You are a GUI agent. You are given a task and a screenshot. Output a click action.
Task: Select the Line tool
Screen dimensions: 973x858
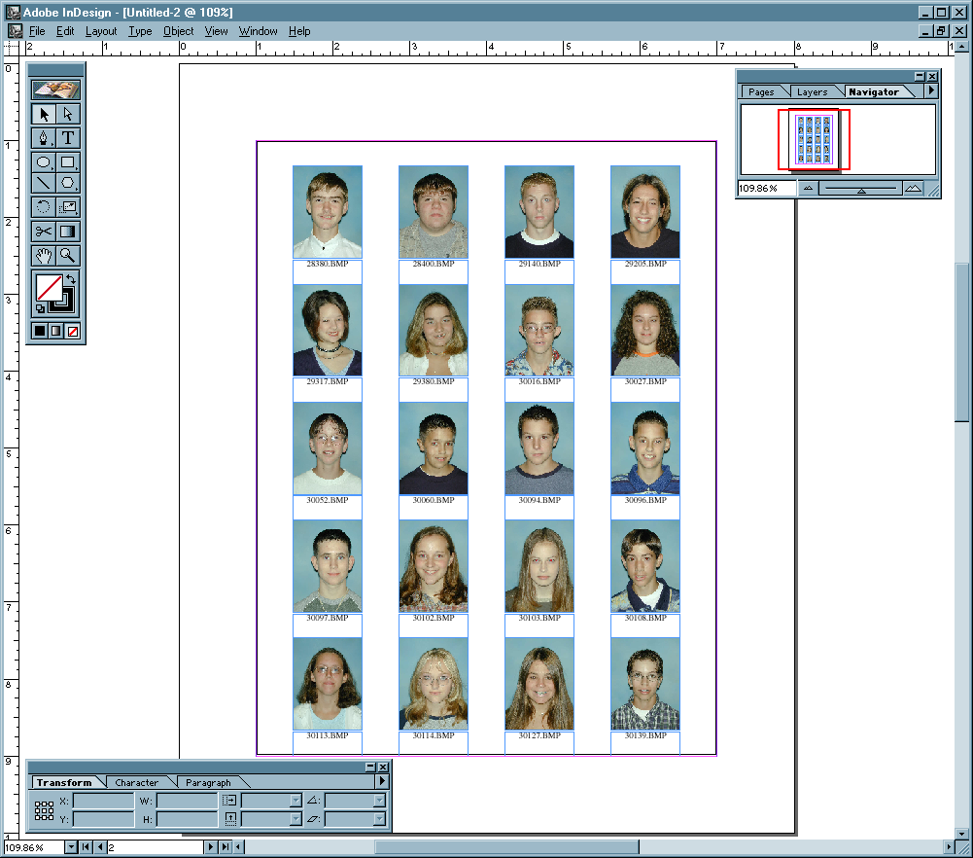[x=44, y=183]
